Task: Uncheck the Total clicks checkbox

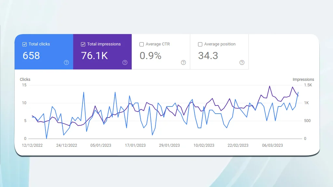Action: pos(25,44)
